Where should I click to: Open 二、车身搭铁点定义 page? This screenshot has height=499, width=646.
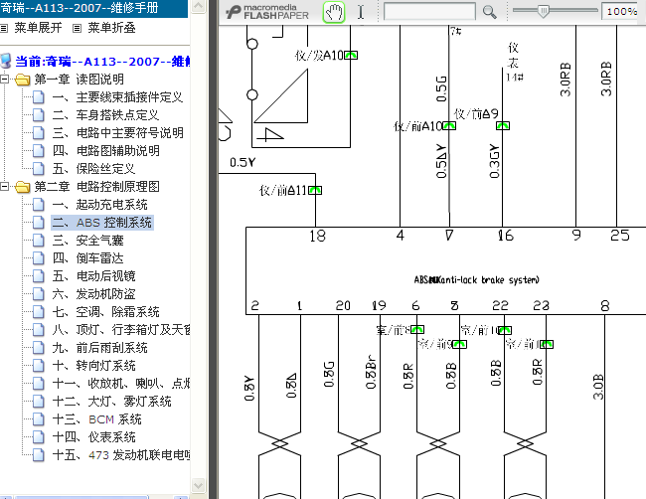[x=105, y=115]
